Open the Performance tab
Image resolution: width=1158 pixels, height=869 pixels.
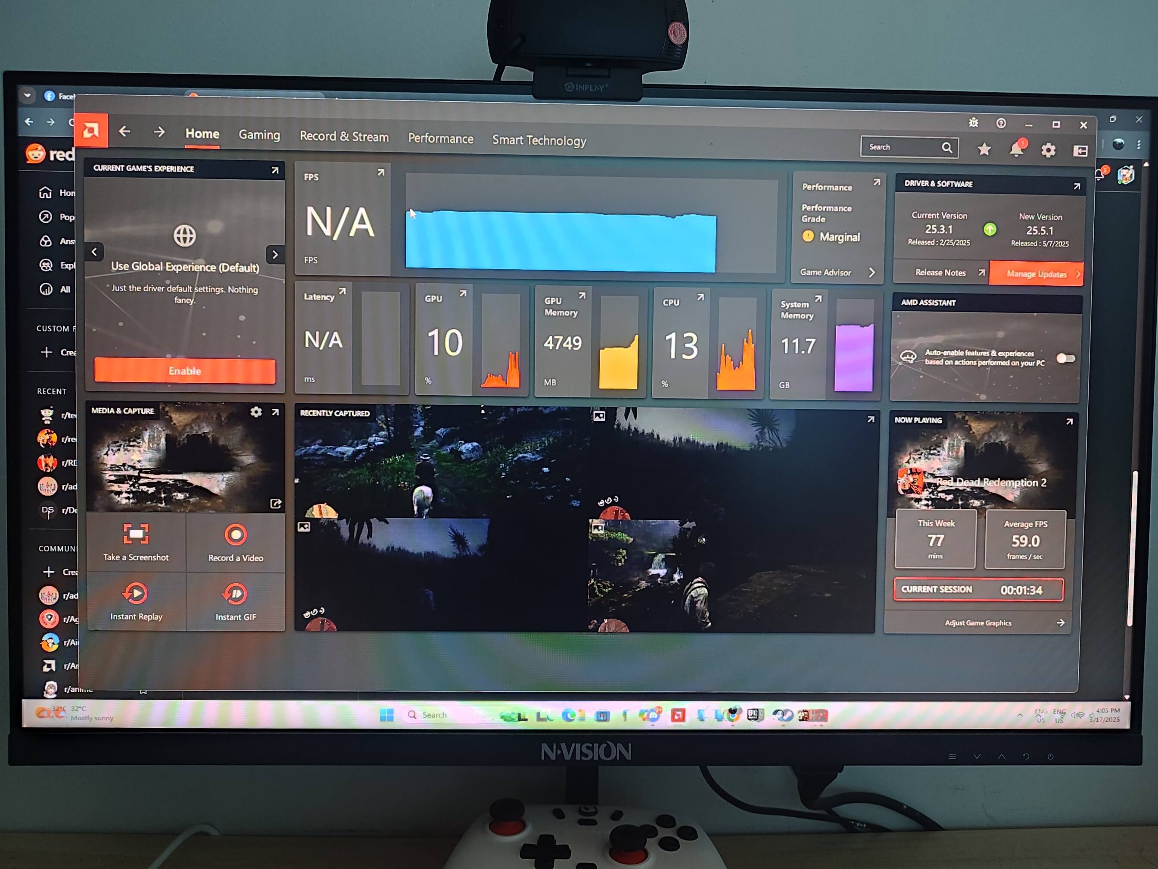[x=441, y=139]
